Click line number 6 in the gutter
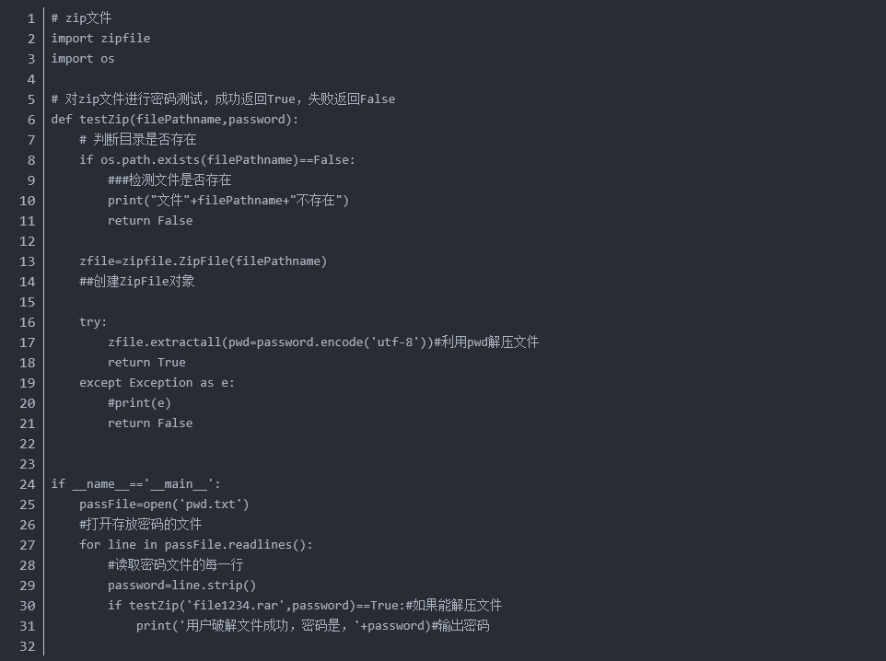This screenshot has width=886, height=661. point(31,120)
